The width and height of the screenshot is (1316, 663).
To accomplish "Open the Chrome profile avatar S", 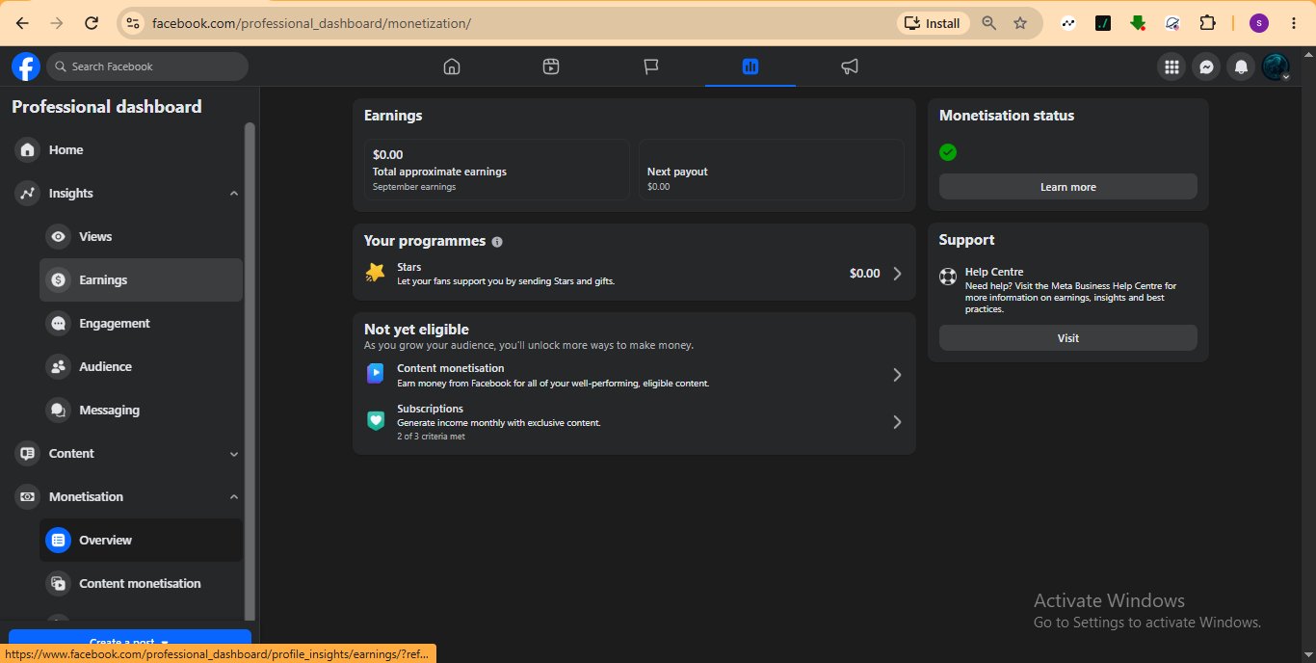I will pos(1259,23).
